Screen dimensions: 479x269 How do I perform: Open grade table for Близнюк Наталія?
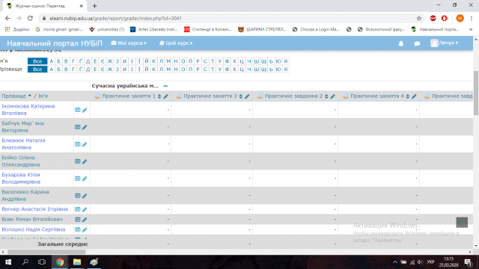click(x=78, y=144)
